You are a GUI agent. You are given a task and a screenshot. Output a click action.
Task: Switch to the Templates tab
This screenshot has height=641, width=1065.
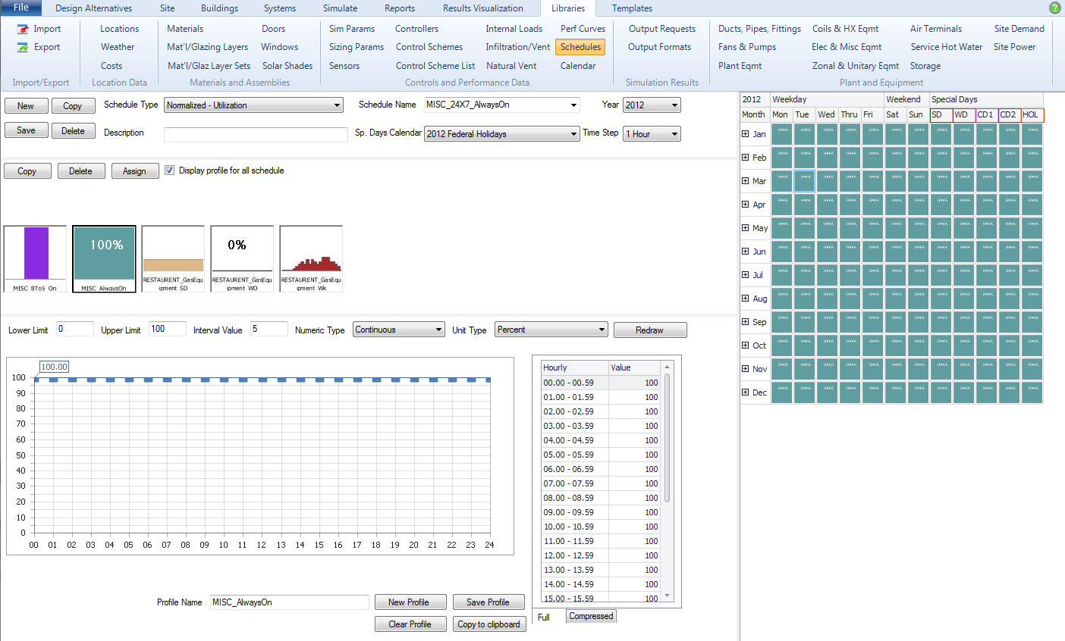(632, 8)
